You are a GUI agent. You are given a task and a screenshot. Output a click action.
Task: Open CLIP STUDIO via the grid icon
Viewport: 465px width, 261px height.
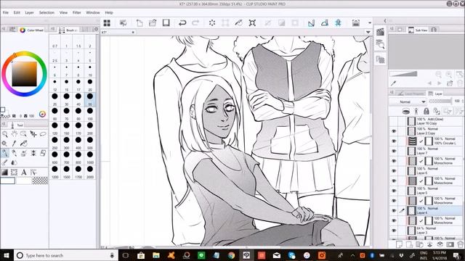107,22
